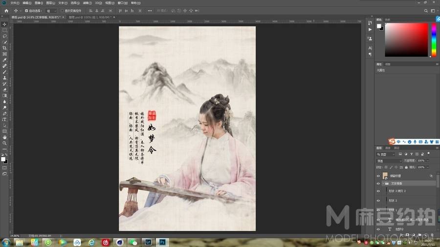Select the Horizontal Type tool

(4, 120)
